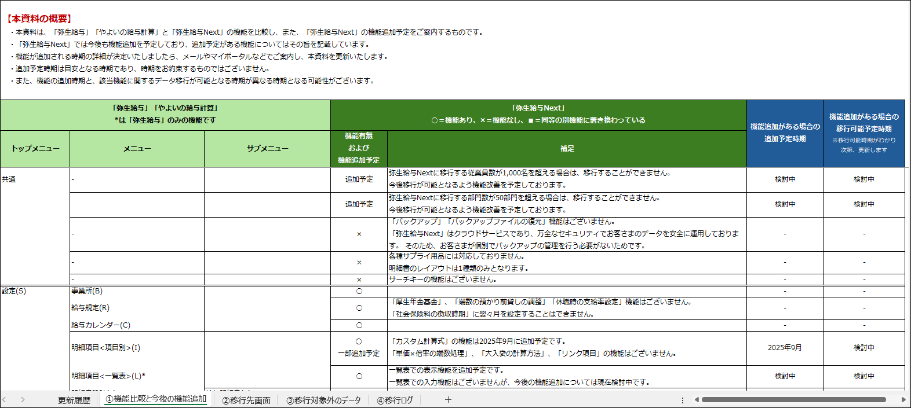Click the overview line starting 「弥生給与Next」では今後も
Screen dimensions: 911x408
coord(190,45)
